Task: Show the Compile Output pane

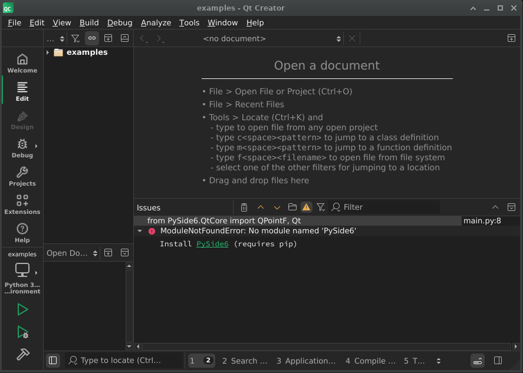Action: coord(370,361)
